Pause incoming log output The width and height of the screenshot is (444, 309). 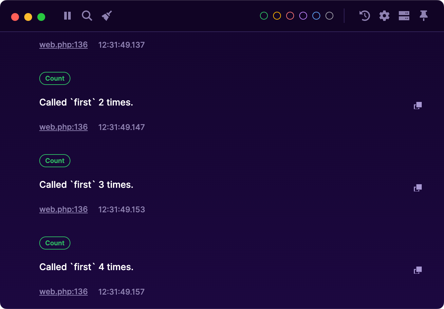(x=67, y=16)
